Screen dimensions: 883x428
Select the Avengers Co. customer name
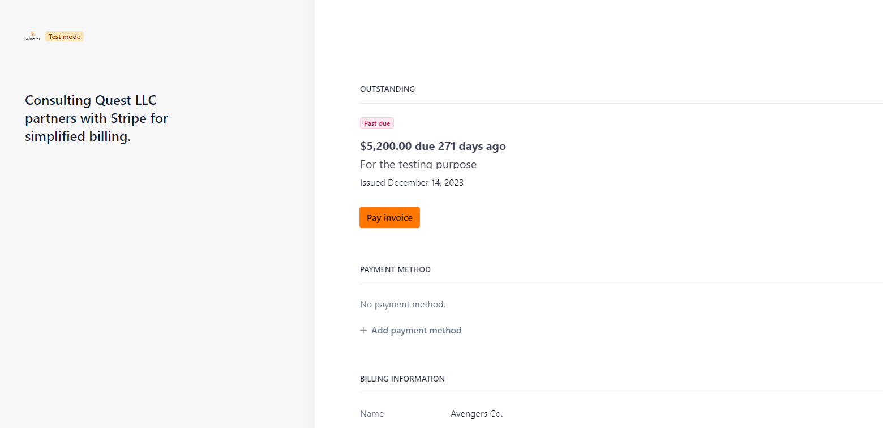click(477, 414)
